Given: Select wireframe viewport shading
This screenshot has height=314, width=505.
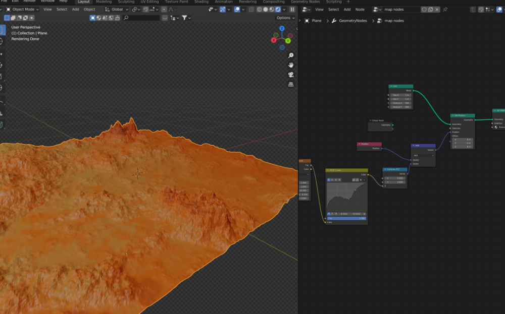Looking at the screenshot, I should click(259, 9).
